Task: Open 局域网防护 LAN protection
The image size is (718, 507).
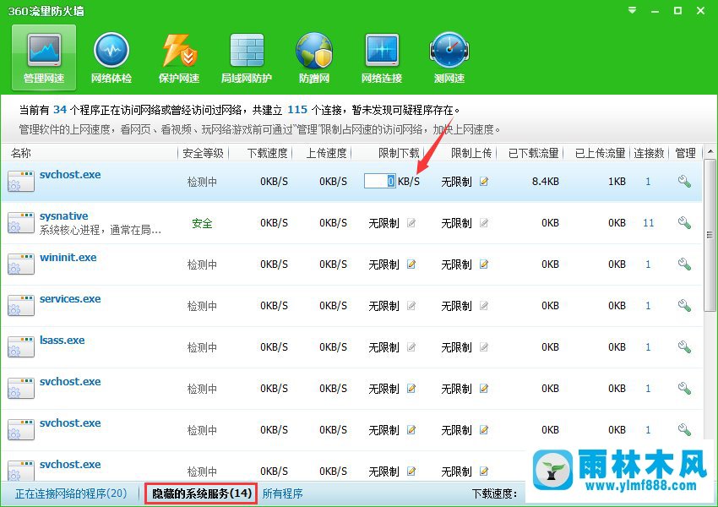Action: point(247,57)
